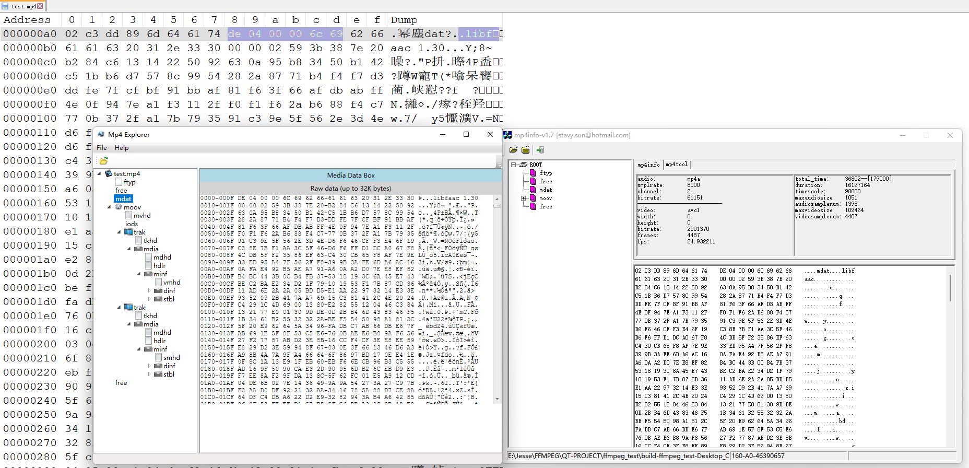This screenshot has height=468, width=969.
Task: Click the vmhd page icon in Mp4 Explorer tree
Action: [x=158, y=282]
